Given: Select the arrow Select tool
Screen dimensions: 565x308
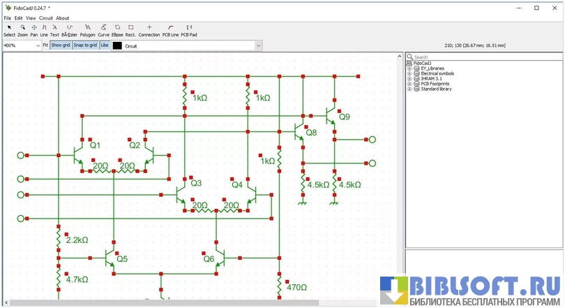Looking at the screenshot, I should 9,30.
